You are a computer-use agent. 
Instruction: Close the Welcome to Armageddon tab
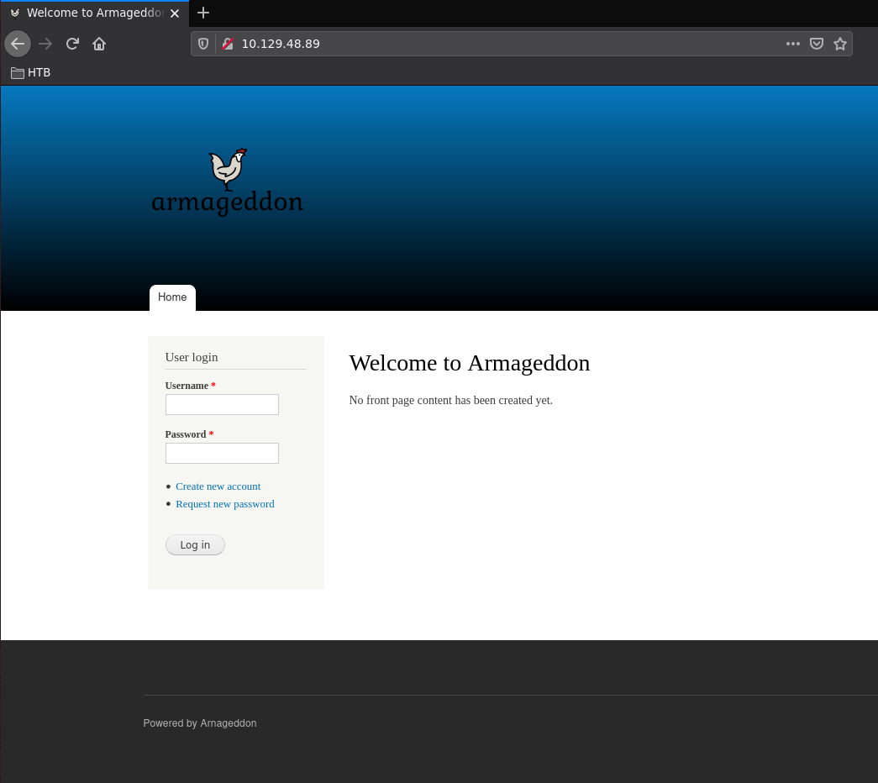tap(175, 13)
